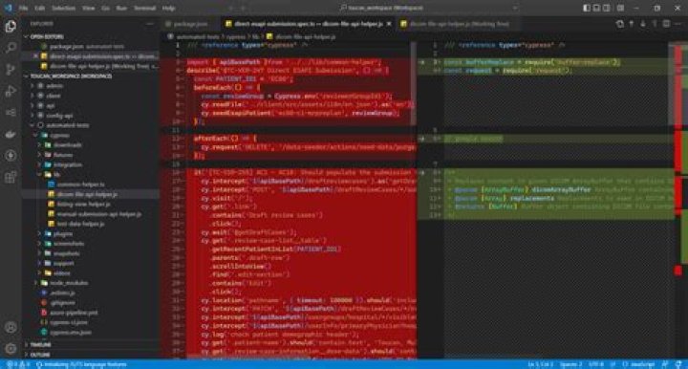Collapse the TOUCAN_WORKSPACE section

point(91,76)
